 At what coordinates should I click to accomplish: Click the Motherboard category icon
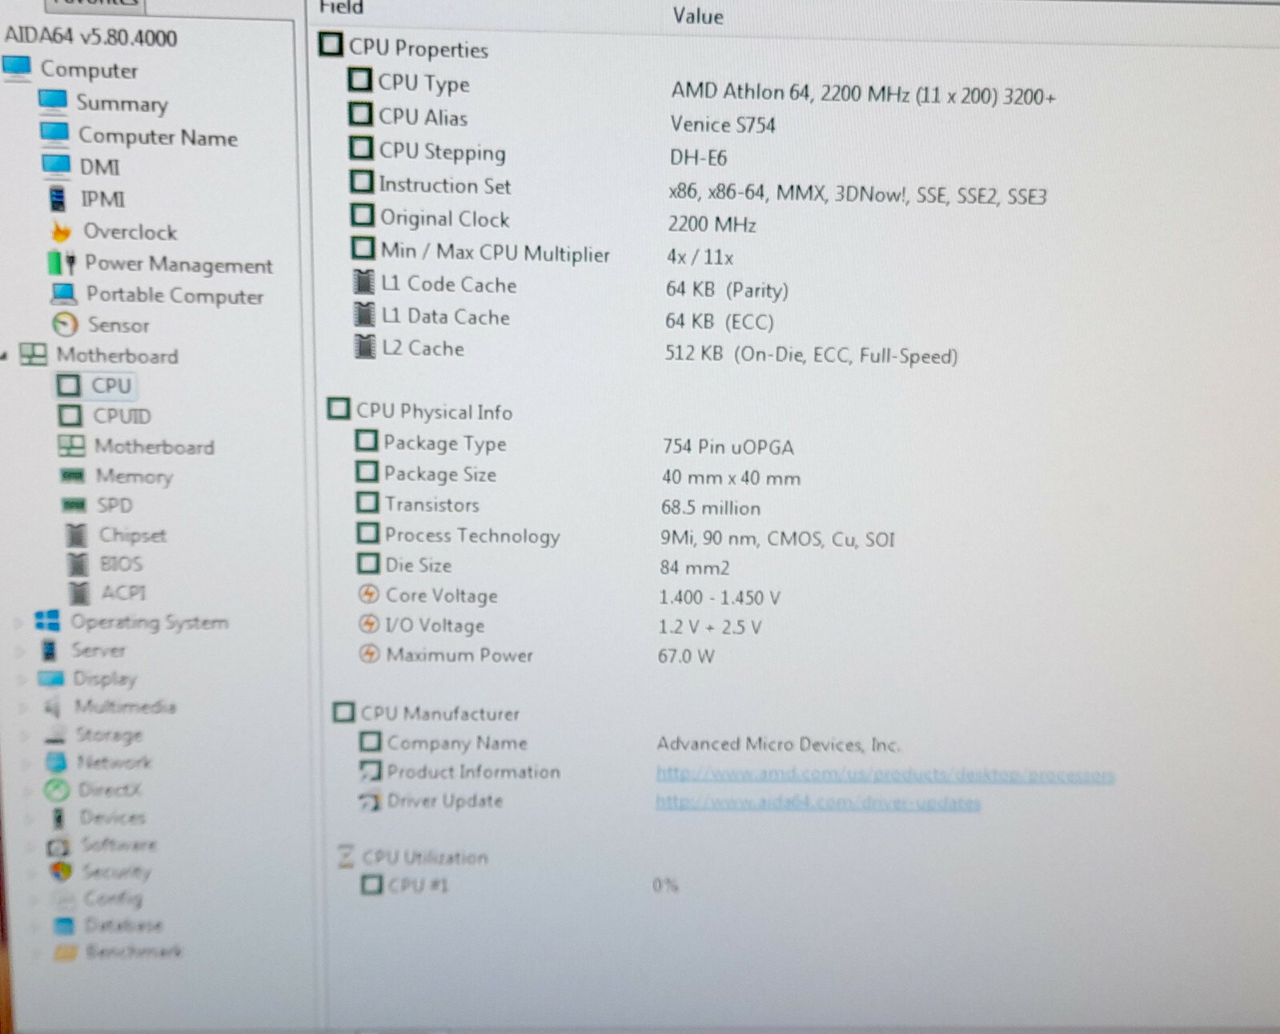pos(33,355)
